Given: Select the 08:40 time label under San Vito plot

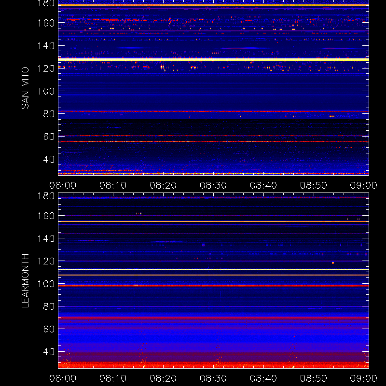Looking at the screenshot, I should click(x=263, y=185).
